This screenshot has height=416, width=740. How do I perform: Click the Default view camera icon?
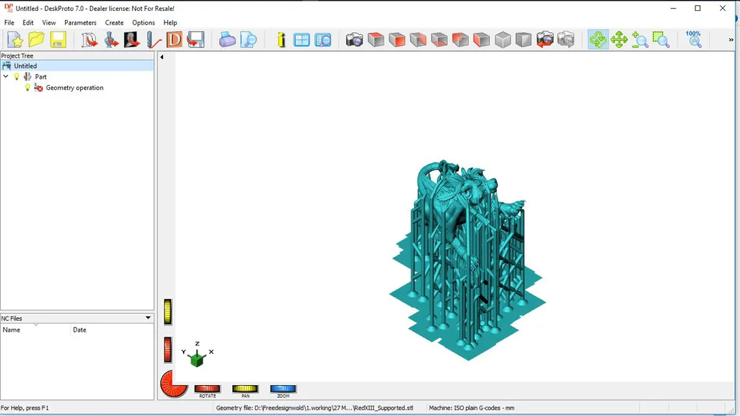click(x=354, y=40)
